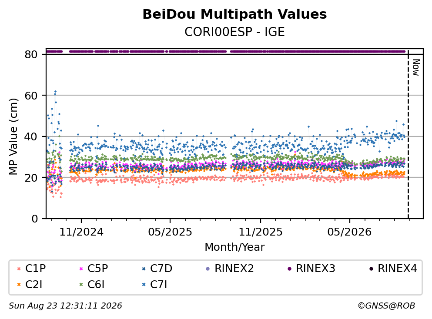Click the 40 y-axis tick label
Viewport: 432px width, 319px height.
[x=31, y=137]
